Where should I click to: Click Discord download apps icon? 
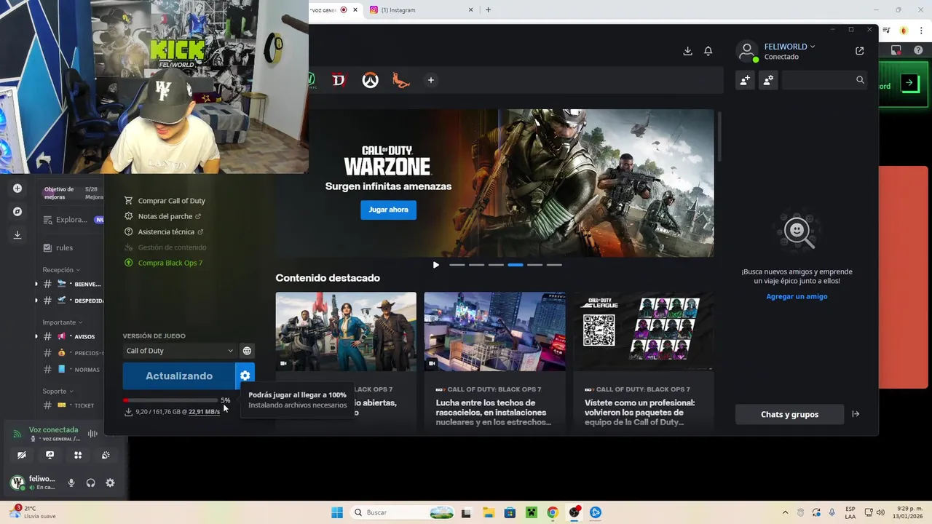[17, 235]
